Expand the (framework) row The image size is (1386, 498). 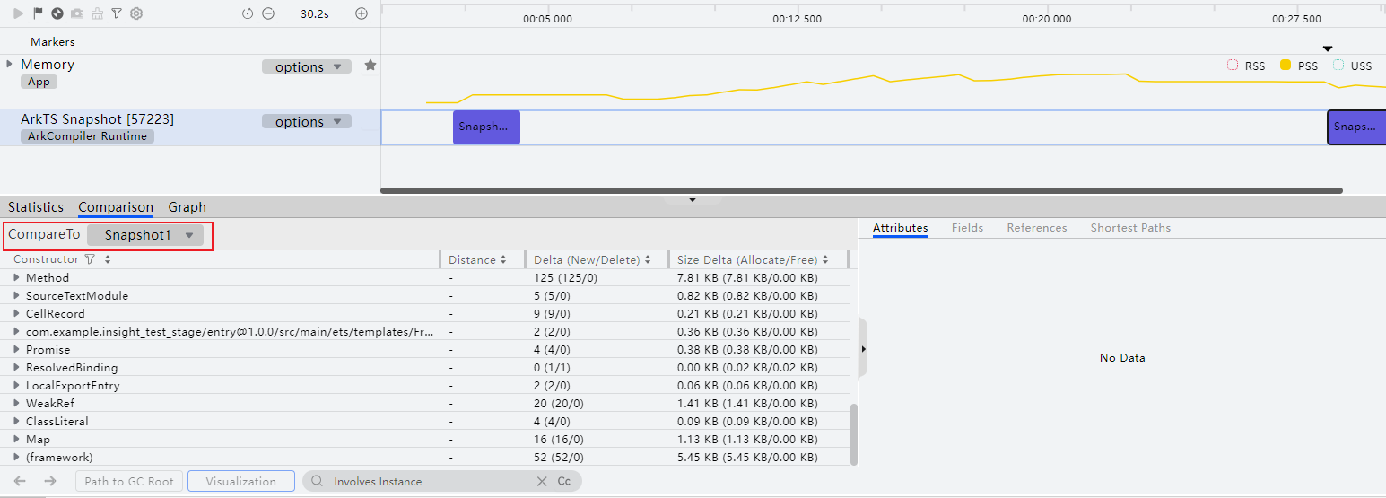[16, 458]
